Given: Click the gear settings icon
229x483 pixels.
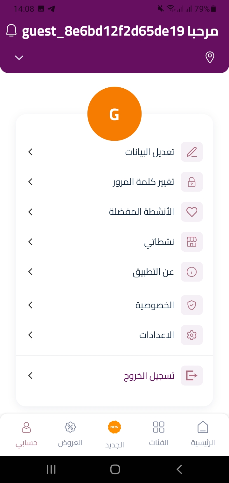Looking at the screenshot, I should 191,335.
